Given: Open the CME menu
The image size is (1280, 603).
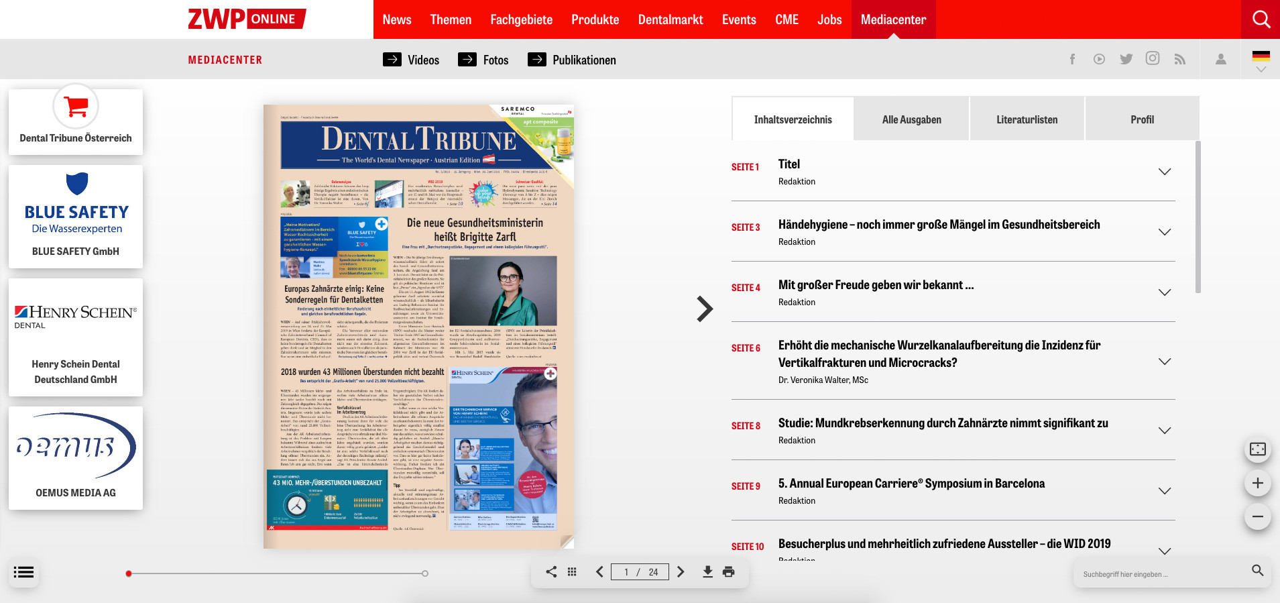Looking at the screenshot, I should pyautogui.click(x=787, y=19).
